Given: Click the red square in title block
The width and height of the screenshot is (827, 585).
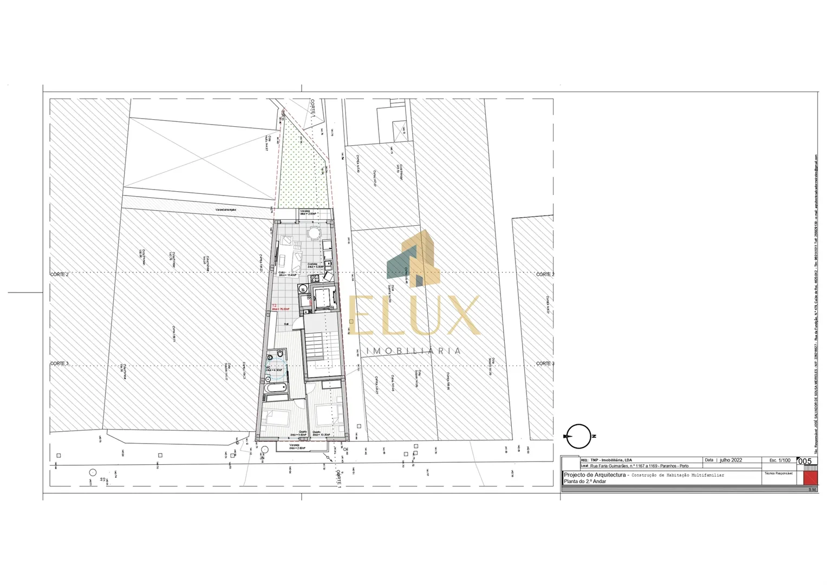Looking at the screenshot, I should (x=810, y=477).
